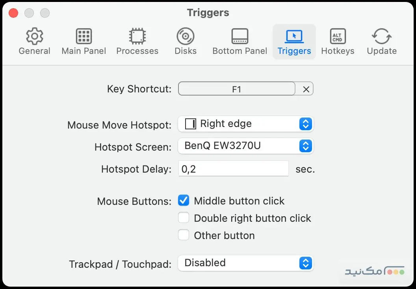The height and width of the screenshot is (289, 416).
Task: Click the Hotspot Delay input field
Action: [x=233, y=169]
